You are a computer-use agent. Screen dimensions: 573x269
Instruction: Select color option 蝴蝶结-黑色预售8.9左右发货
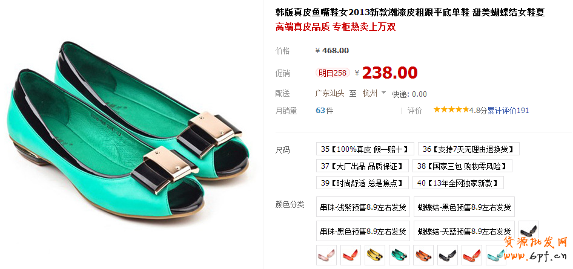[464, 207]
